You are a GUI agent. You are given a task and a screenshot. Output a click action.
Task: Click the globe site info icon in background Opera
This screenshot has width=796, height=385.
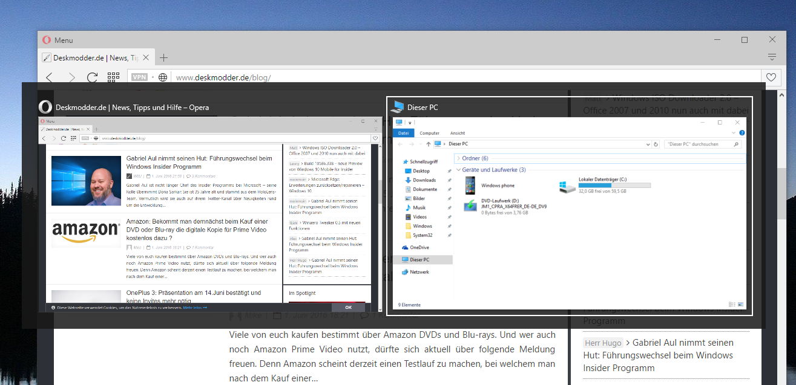(x=162, y=77)
